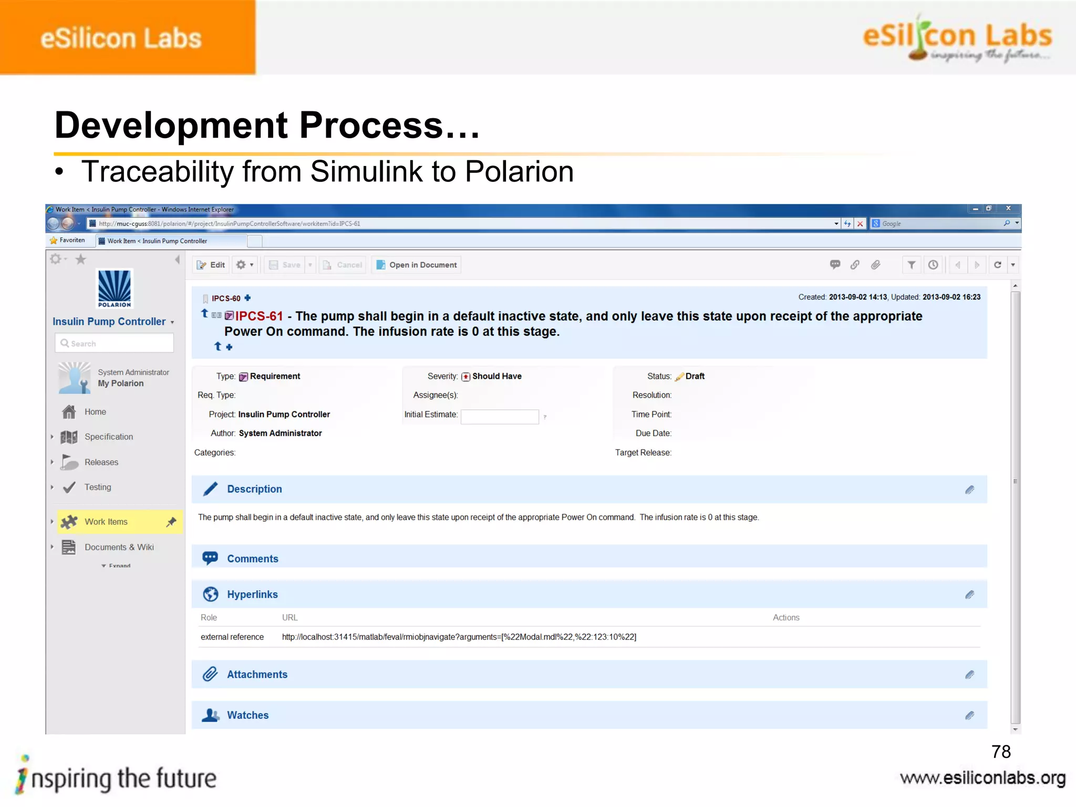
Task: Click the browser stop X button
Action: pyautogui.click(x=860, y=223)
